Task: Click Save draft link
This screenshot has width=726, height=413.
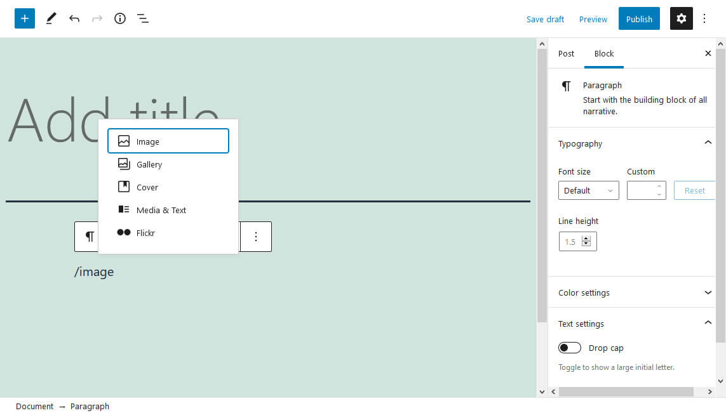Action: coord(545,19)
